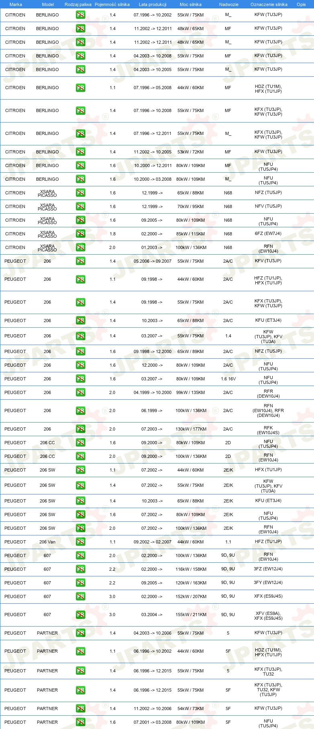Select the "130kW / 177KM" power cell

coord(191,429)
